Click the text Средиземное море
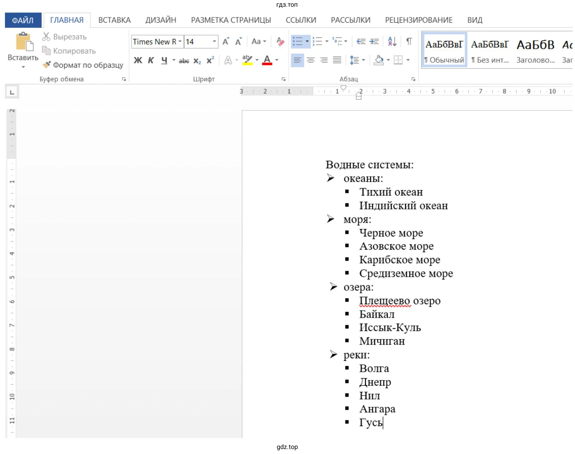575x454 pixels. point(406,273)
